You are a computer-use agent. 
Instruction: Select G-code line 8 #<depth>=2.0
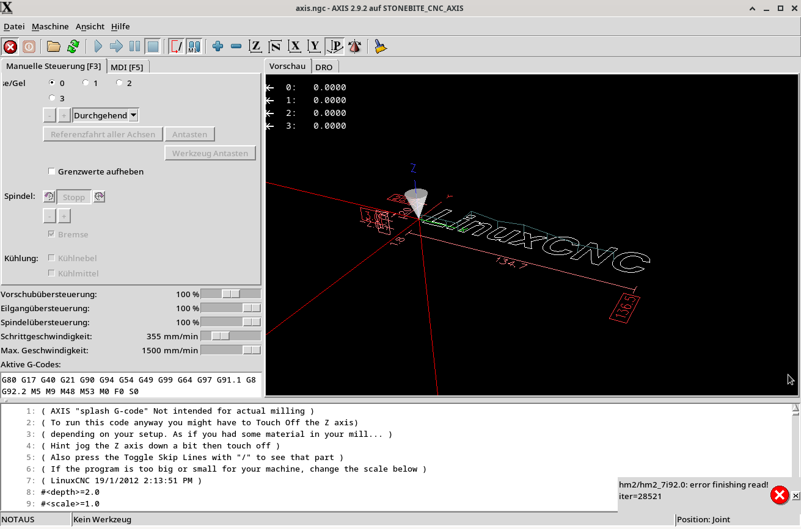[x=70, y=492]
